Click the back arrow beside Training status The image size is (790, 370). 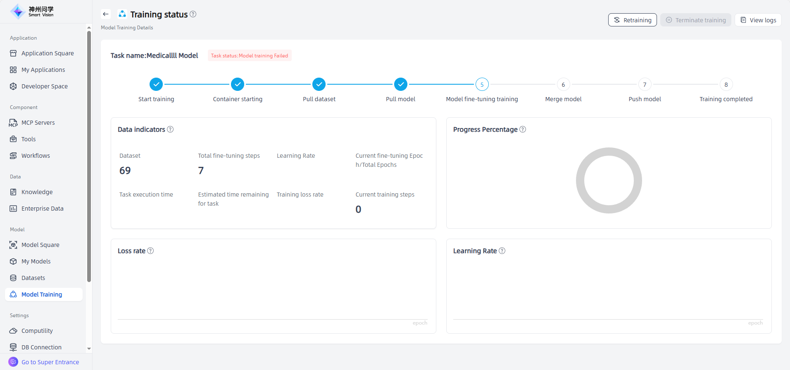[106, 14]
